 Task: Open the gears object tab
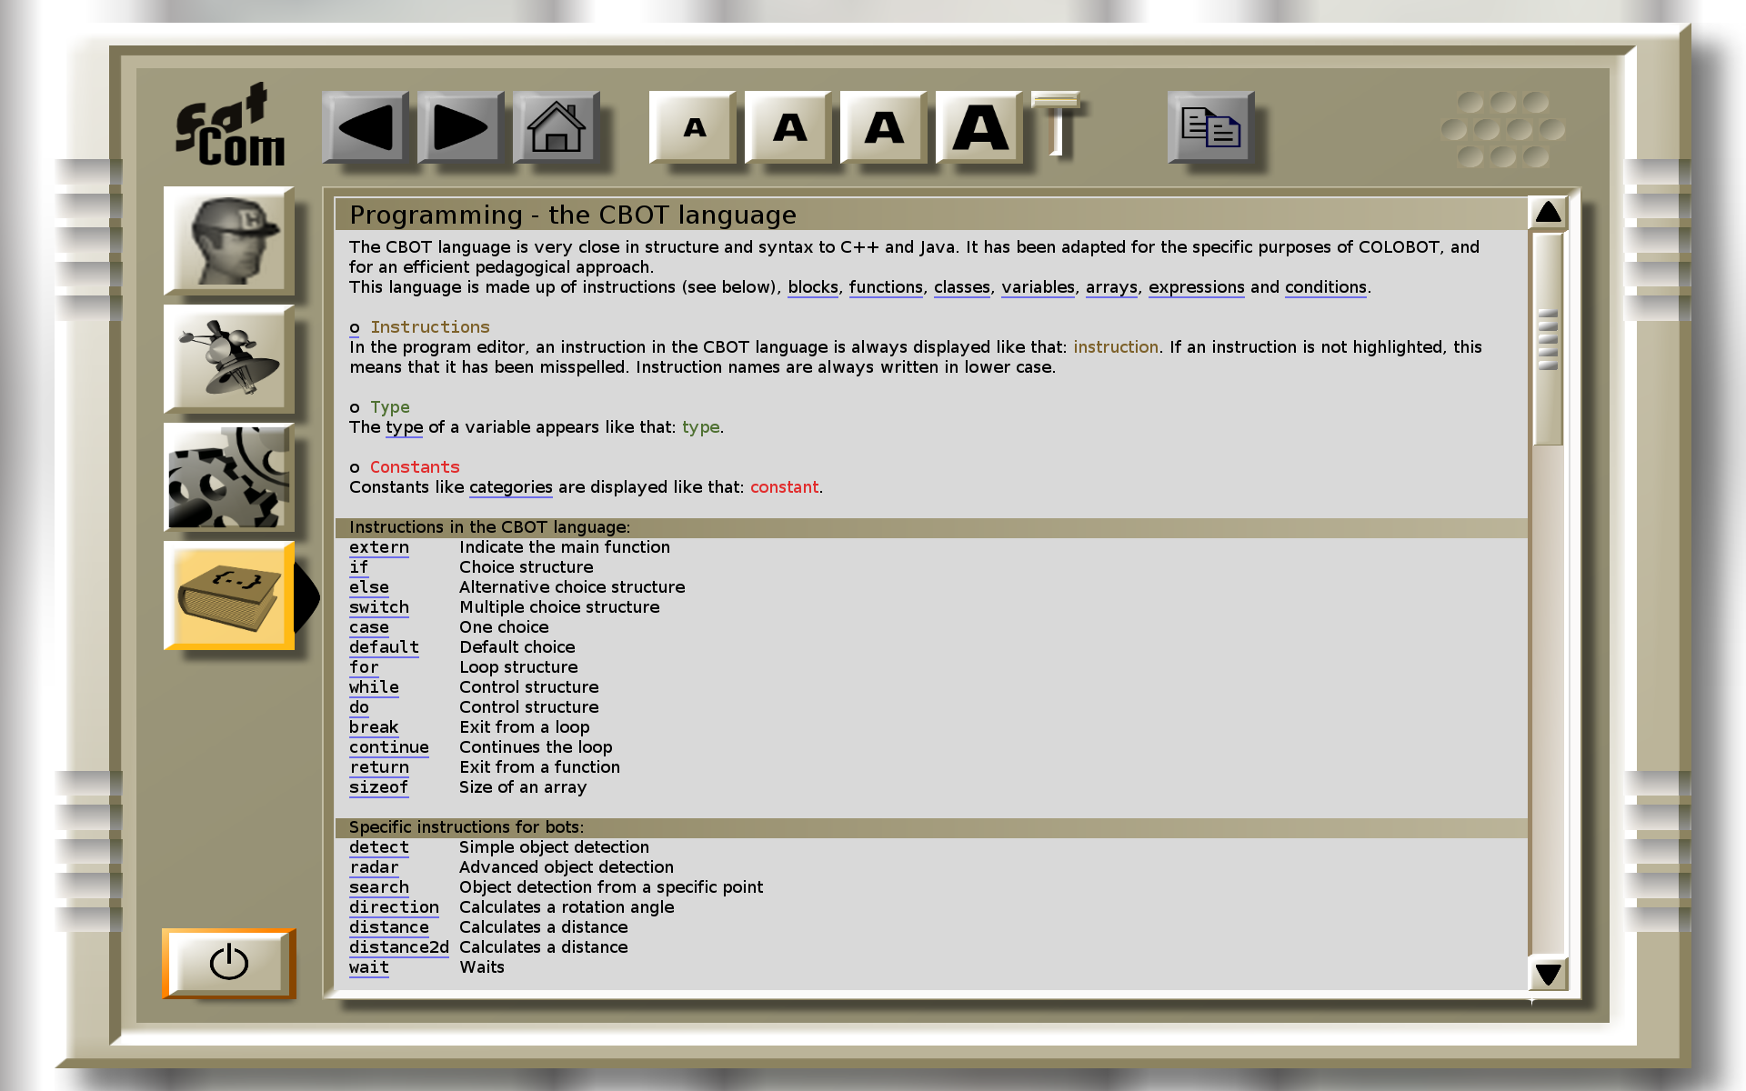[229, 477]
